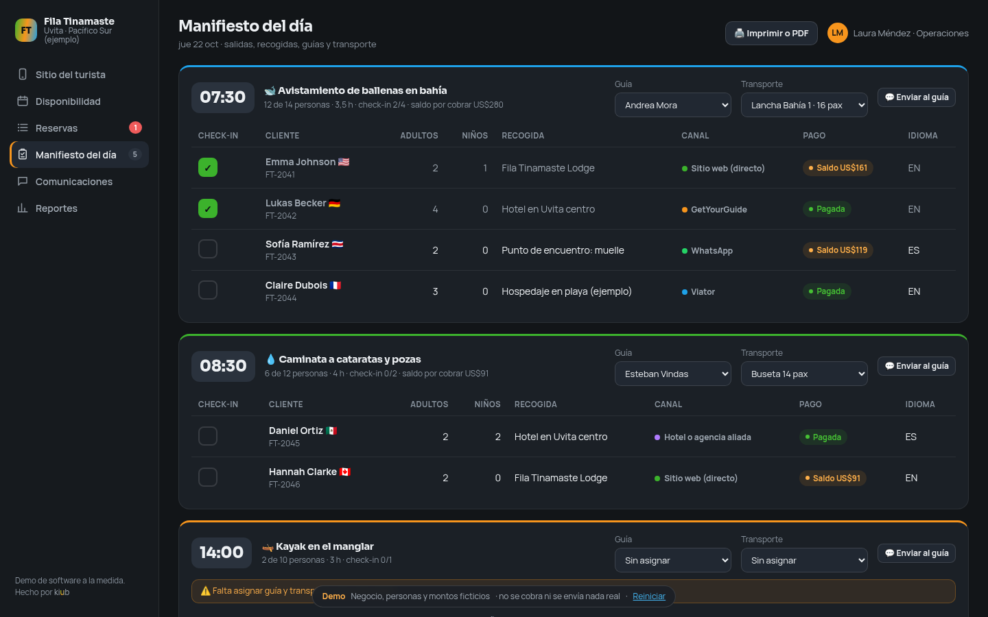Click the whale icon of Avistamiento de ballenas

pyautogui.click(x=270, y=90)
